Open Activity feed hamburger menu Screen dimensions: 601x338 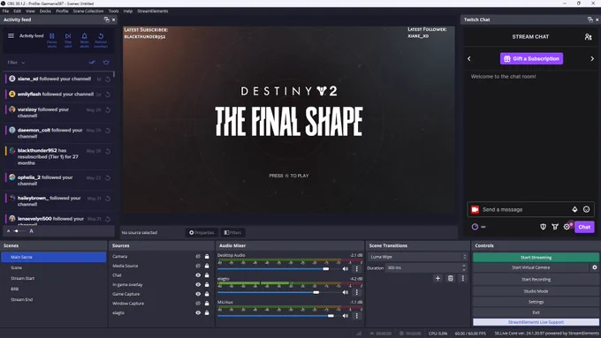click(11, 35)
